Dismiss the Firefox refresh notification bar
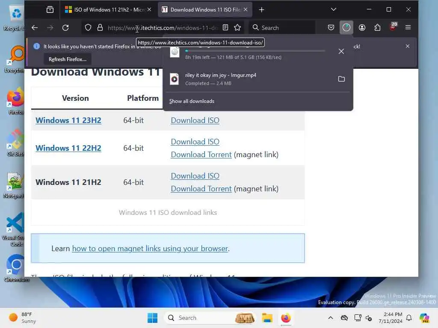 click(x=408, y=46)
